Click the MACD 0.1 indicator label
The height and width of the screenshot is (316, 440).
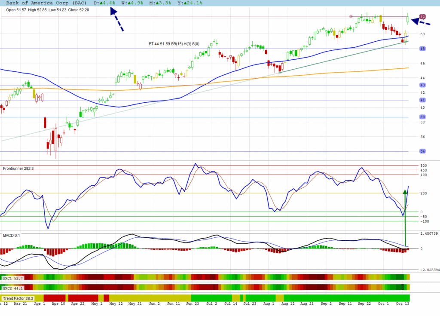click(x=12, y=236)
